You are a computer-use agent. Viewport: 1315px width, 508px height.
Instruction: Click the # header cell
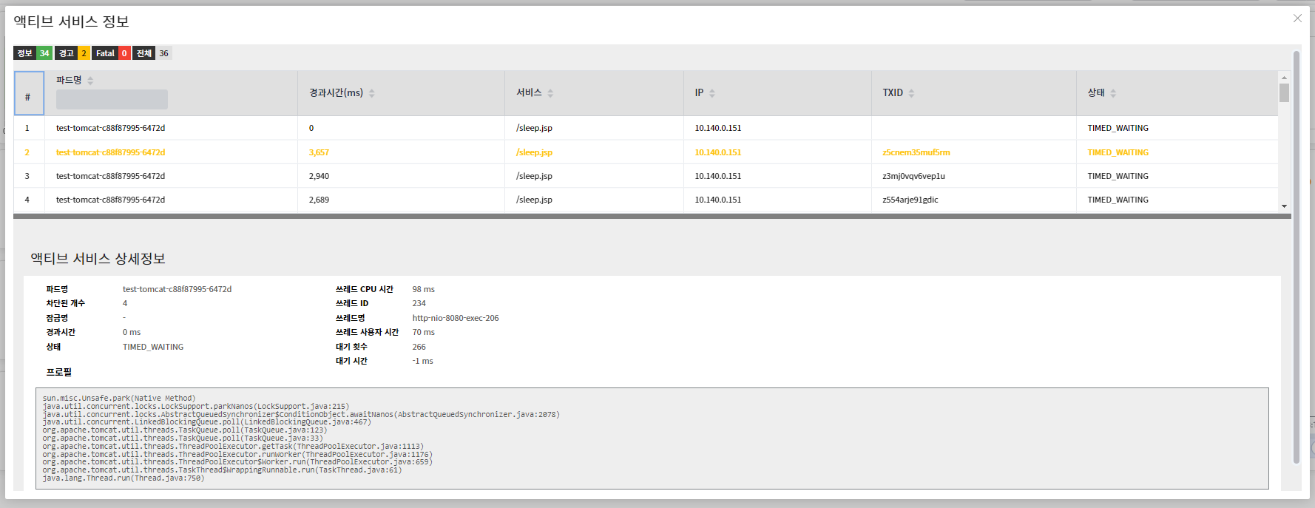pos(29,93)
